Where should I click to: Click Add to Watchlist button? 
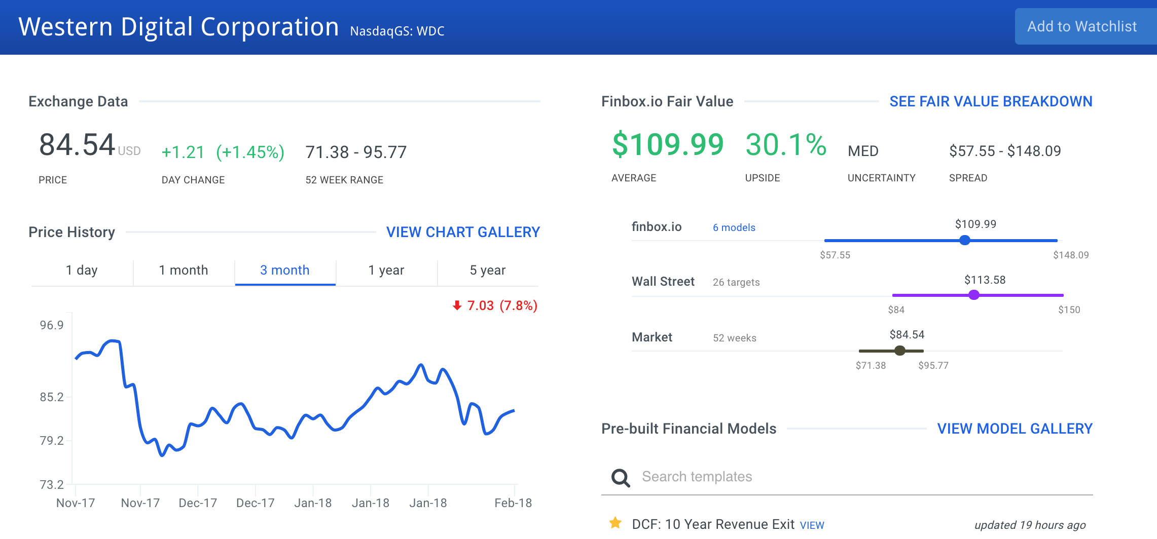click(x=1082, y=26)
